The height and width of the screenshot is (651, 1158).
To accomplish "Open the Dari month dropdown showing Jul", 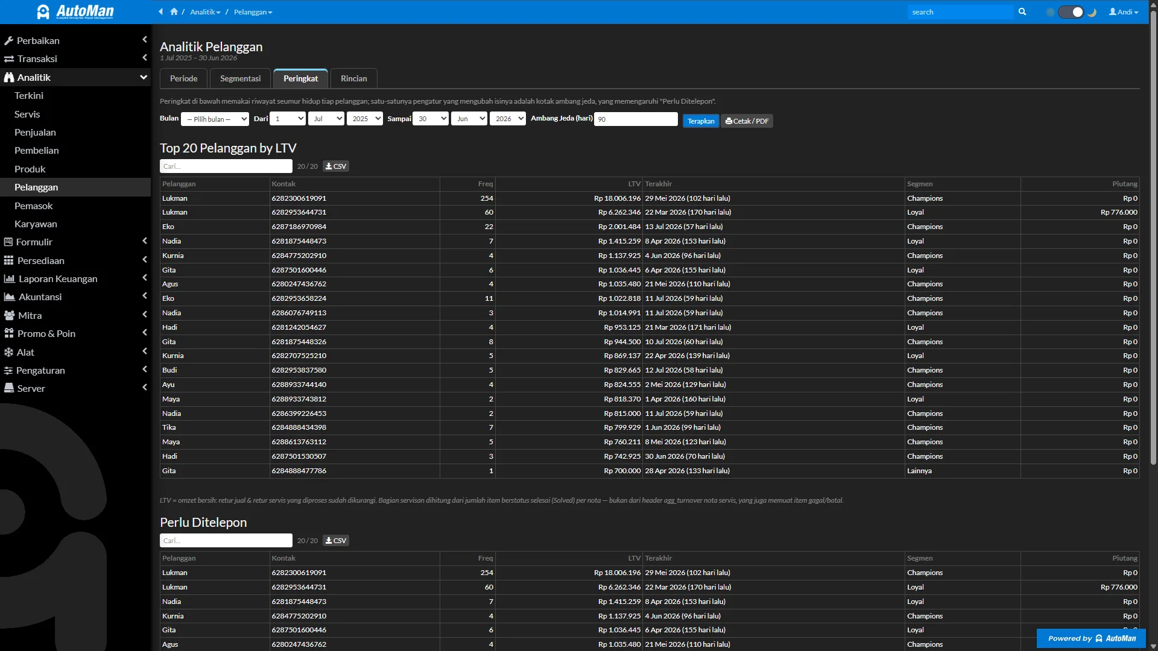I will click(x=326, y=119).
